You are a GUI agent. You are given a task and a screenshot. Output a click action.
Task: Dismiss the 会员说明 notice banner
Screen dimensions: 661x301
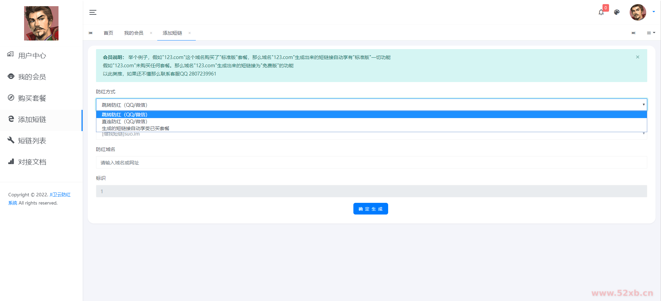(637, 57)
